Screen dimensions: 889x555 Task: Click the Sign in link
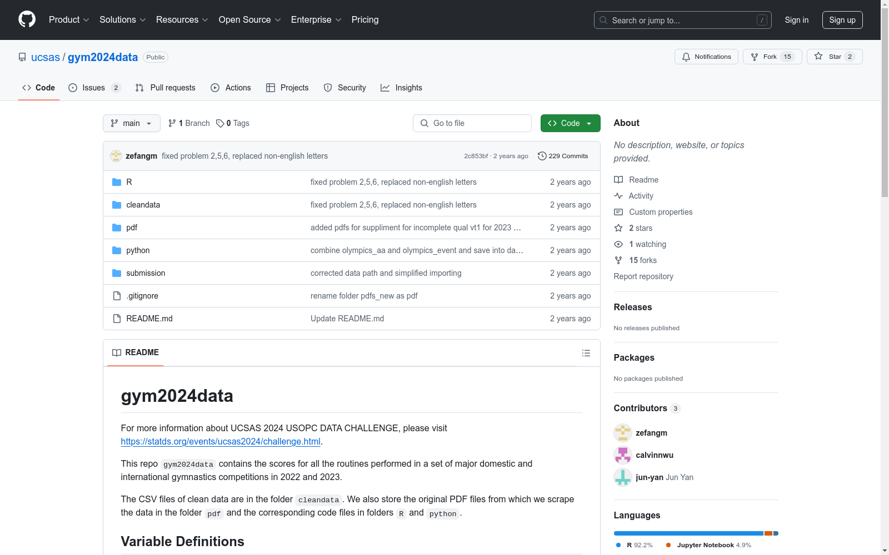point(797,20)
